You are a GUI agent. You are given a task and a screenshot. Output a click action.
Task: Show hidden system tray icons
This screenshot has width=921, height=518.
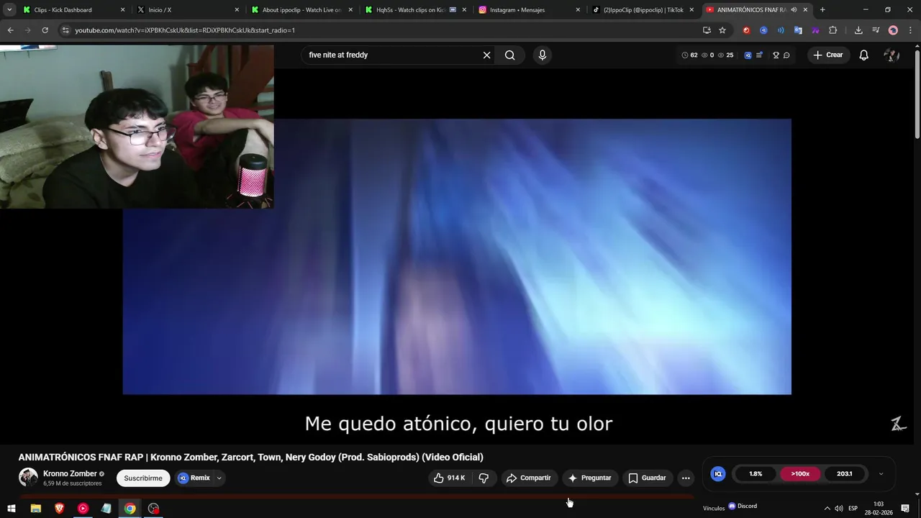pos(827,509)
